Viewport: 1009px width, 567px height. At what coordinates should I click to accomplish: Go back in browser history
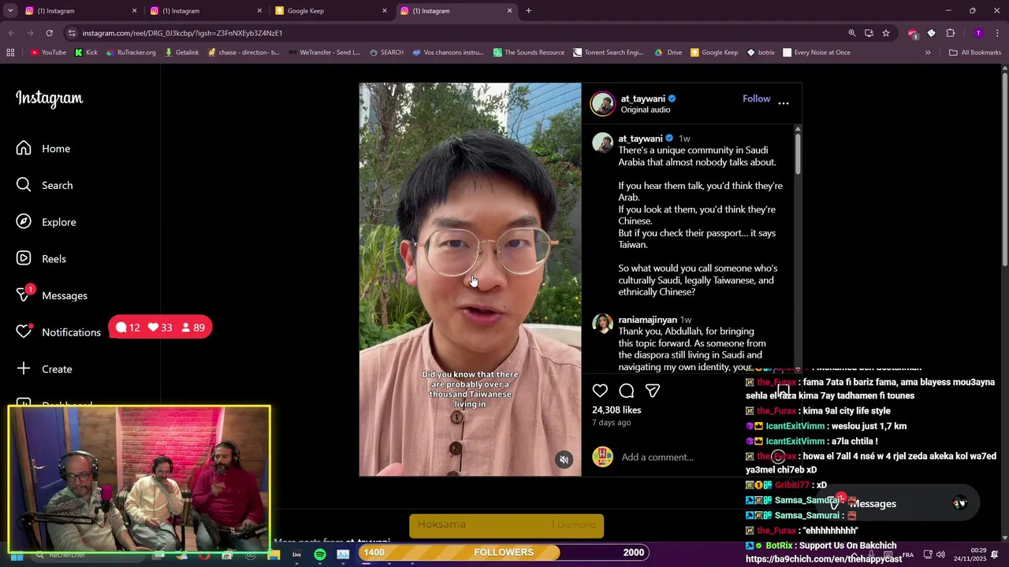click(x=11, y=33)
